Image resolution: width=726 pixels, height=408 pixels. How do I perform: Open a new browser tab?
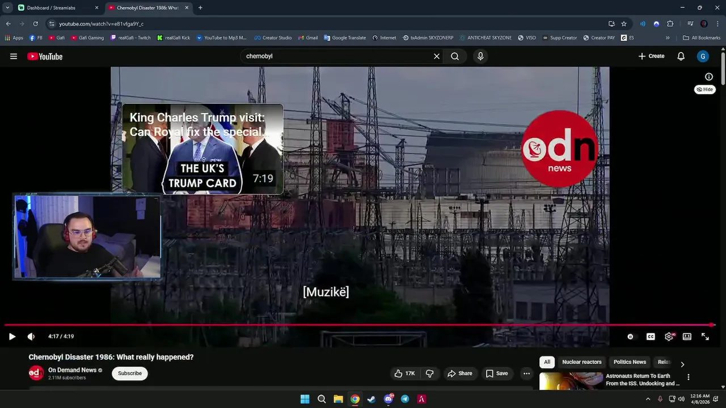click(x=200, y=8)
